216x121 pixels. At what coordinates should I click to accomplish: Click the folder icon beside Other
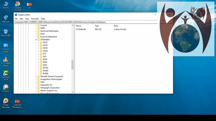click(x=41, y=51)
